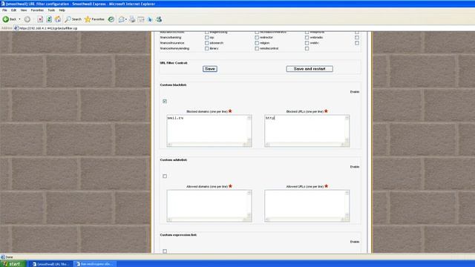
Task: Open the Windows Start button
Action: coord(13,264)
